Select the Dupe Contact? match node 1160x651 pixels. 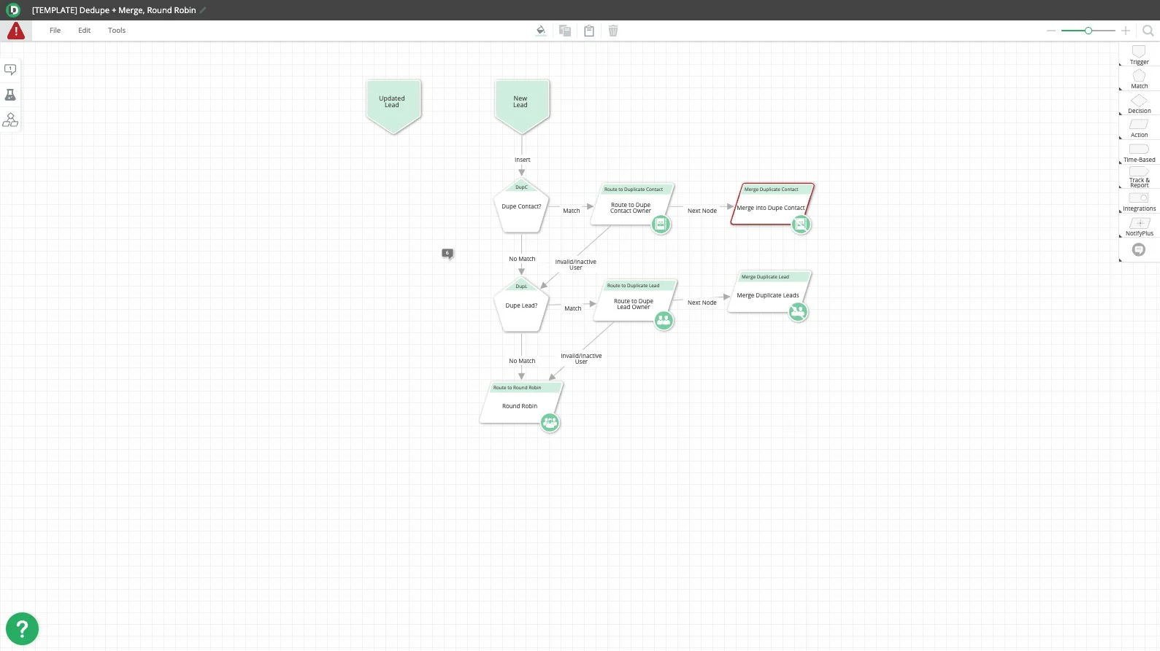521,207
